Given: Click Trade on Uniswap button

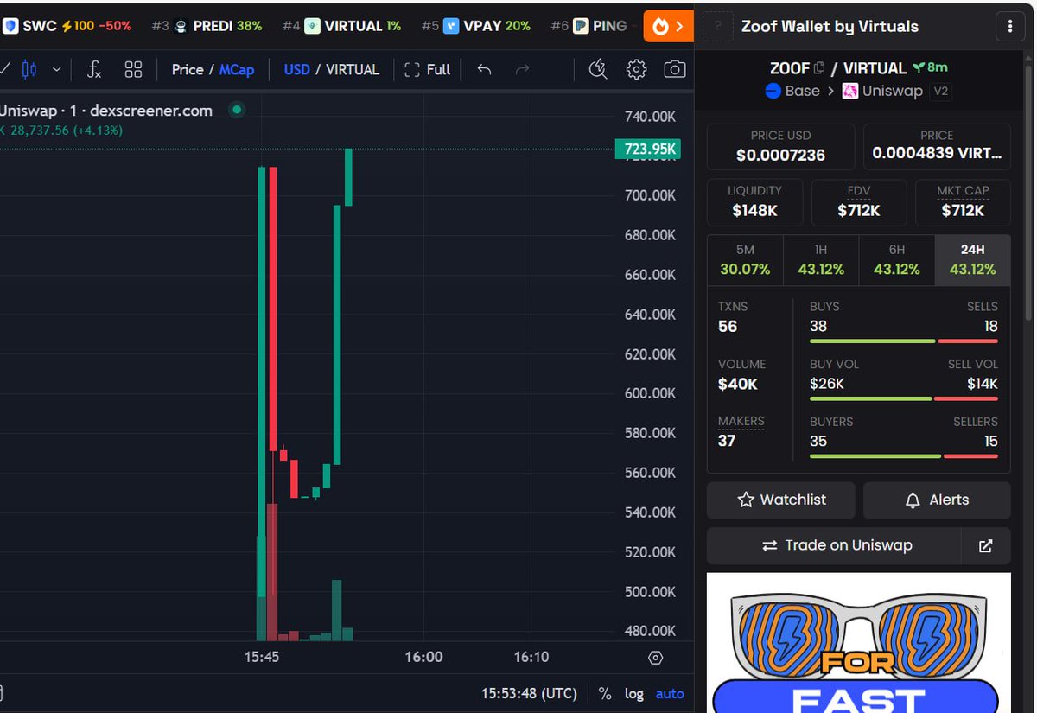Looking at the screenshot, I should (834, 545).
